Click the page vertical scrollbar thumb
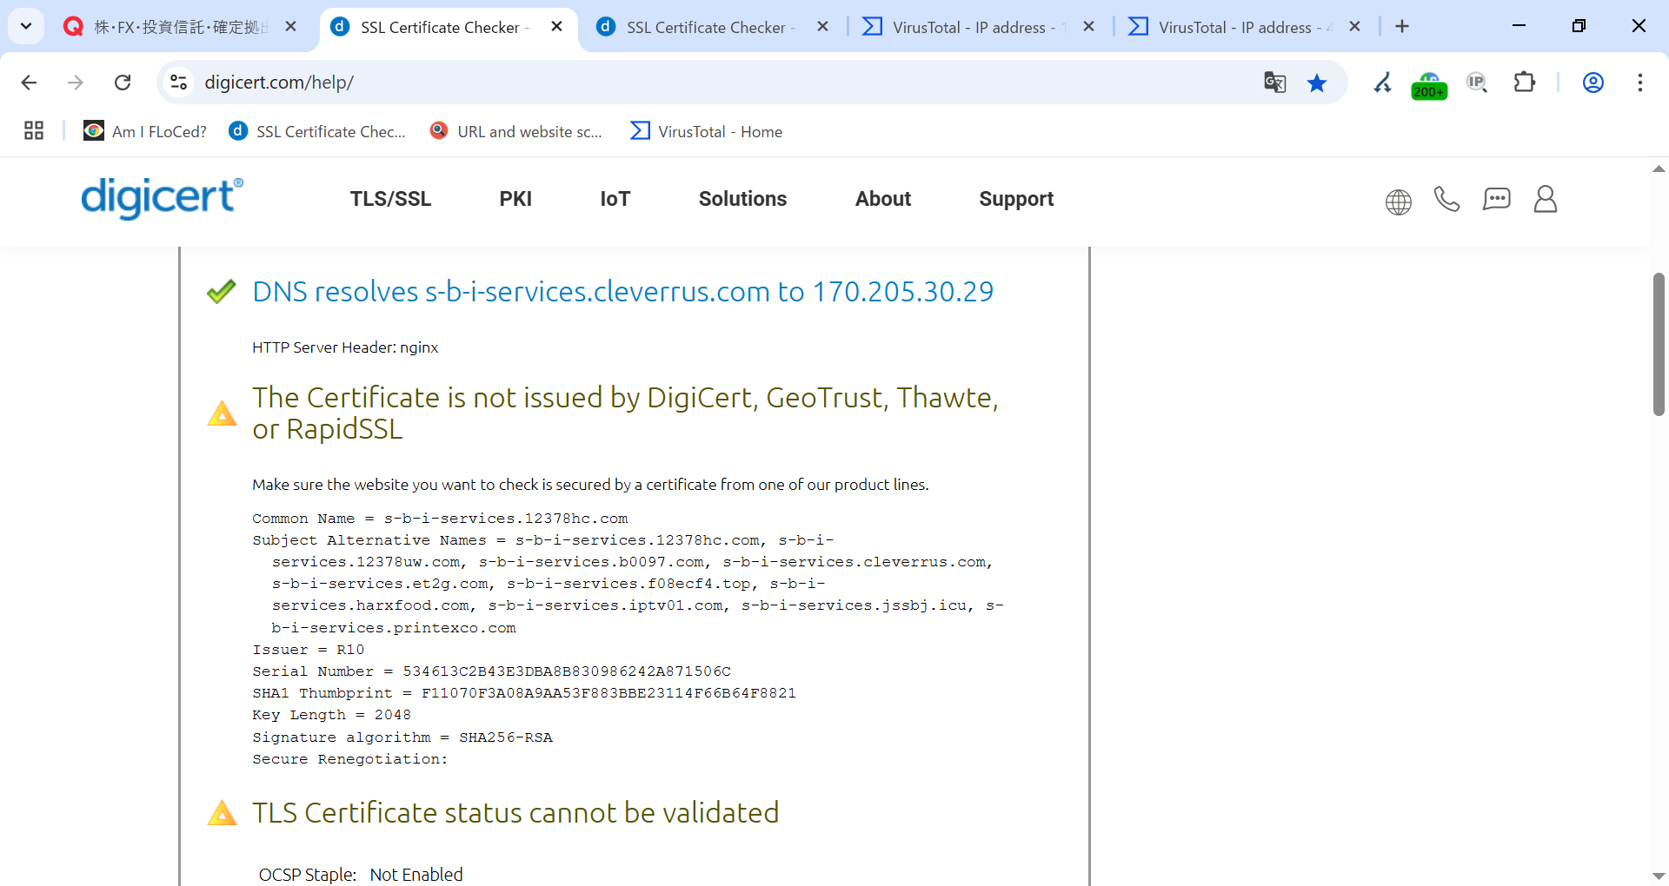The height and width of the screenshot is (886, 1669). click(x=1659, y=344)
